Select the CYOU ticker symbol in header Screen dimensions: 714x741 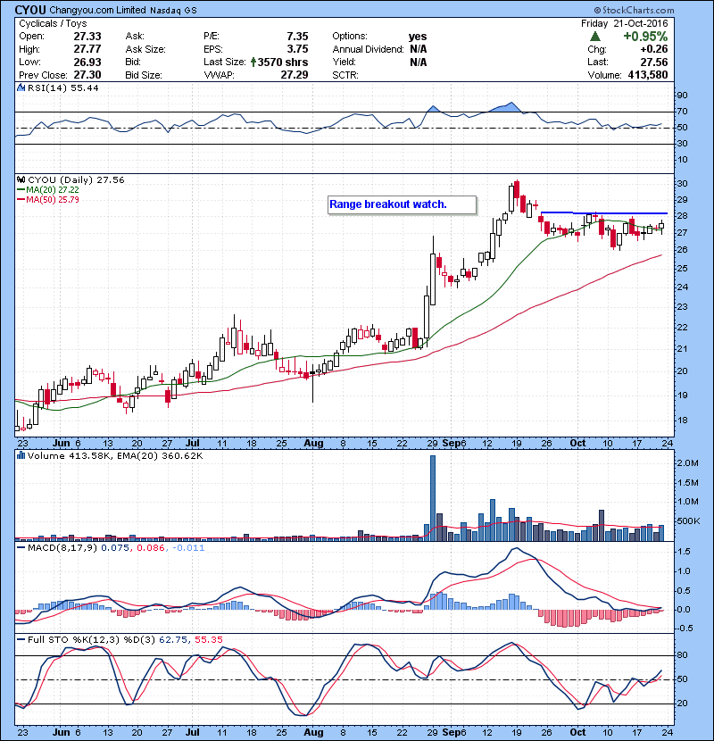[x=30, y=10]
